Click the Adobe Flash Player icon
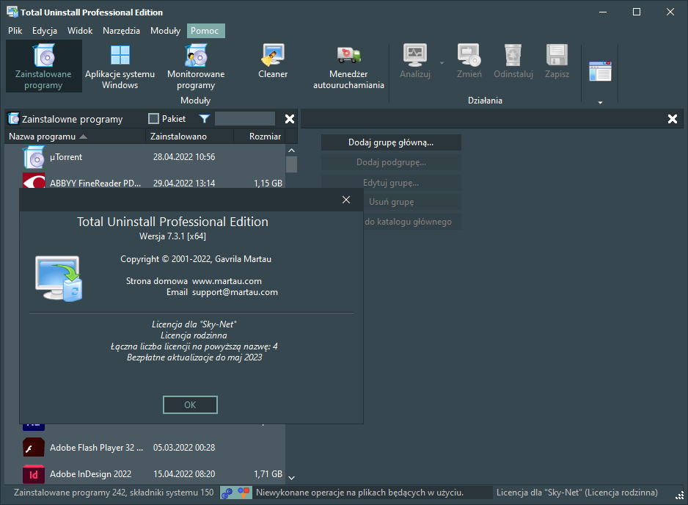688x505 pixels. (34, 448)
